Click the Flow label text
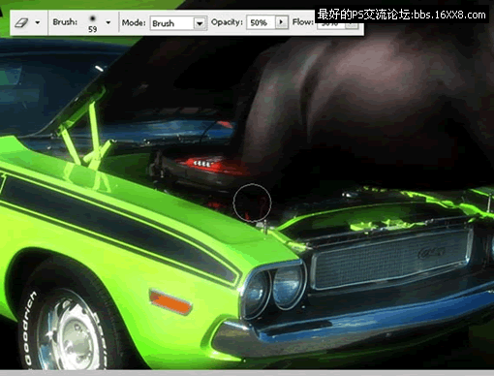 (x=303, y=22)
